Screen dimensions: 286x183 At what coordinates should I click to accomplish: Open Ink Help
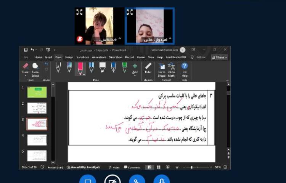[185, 70]
